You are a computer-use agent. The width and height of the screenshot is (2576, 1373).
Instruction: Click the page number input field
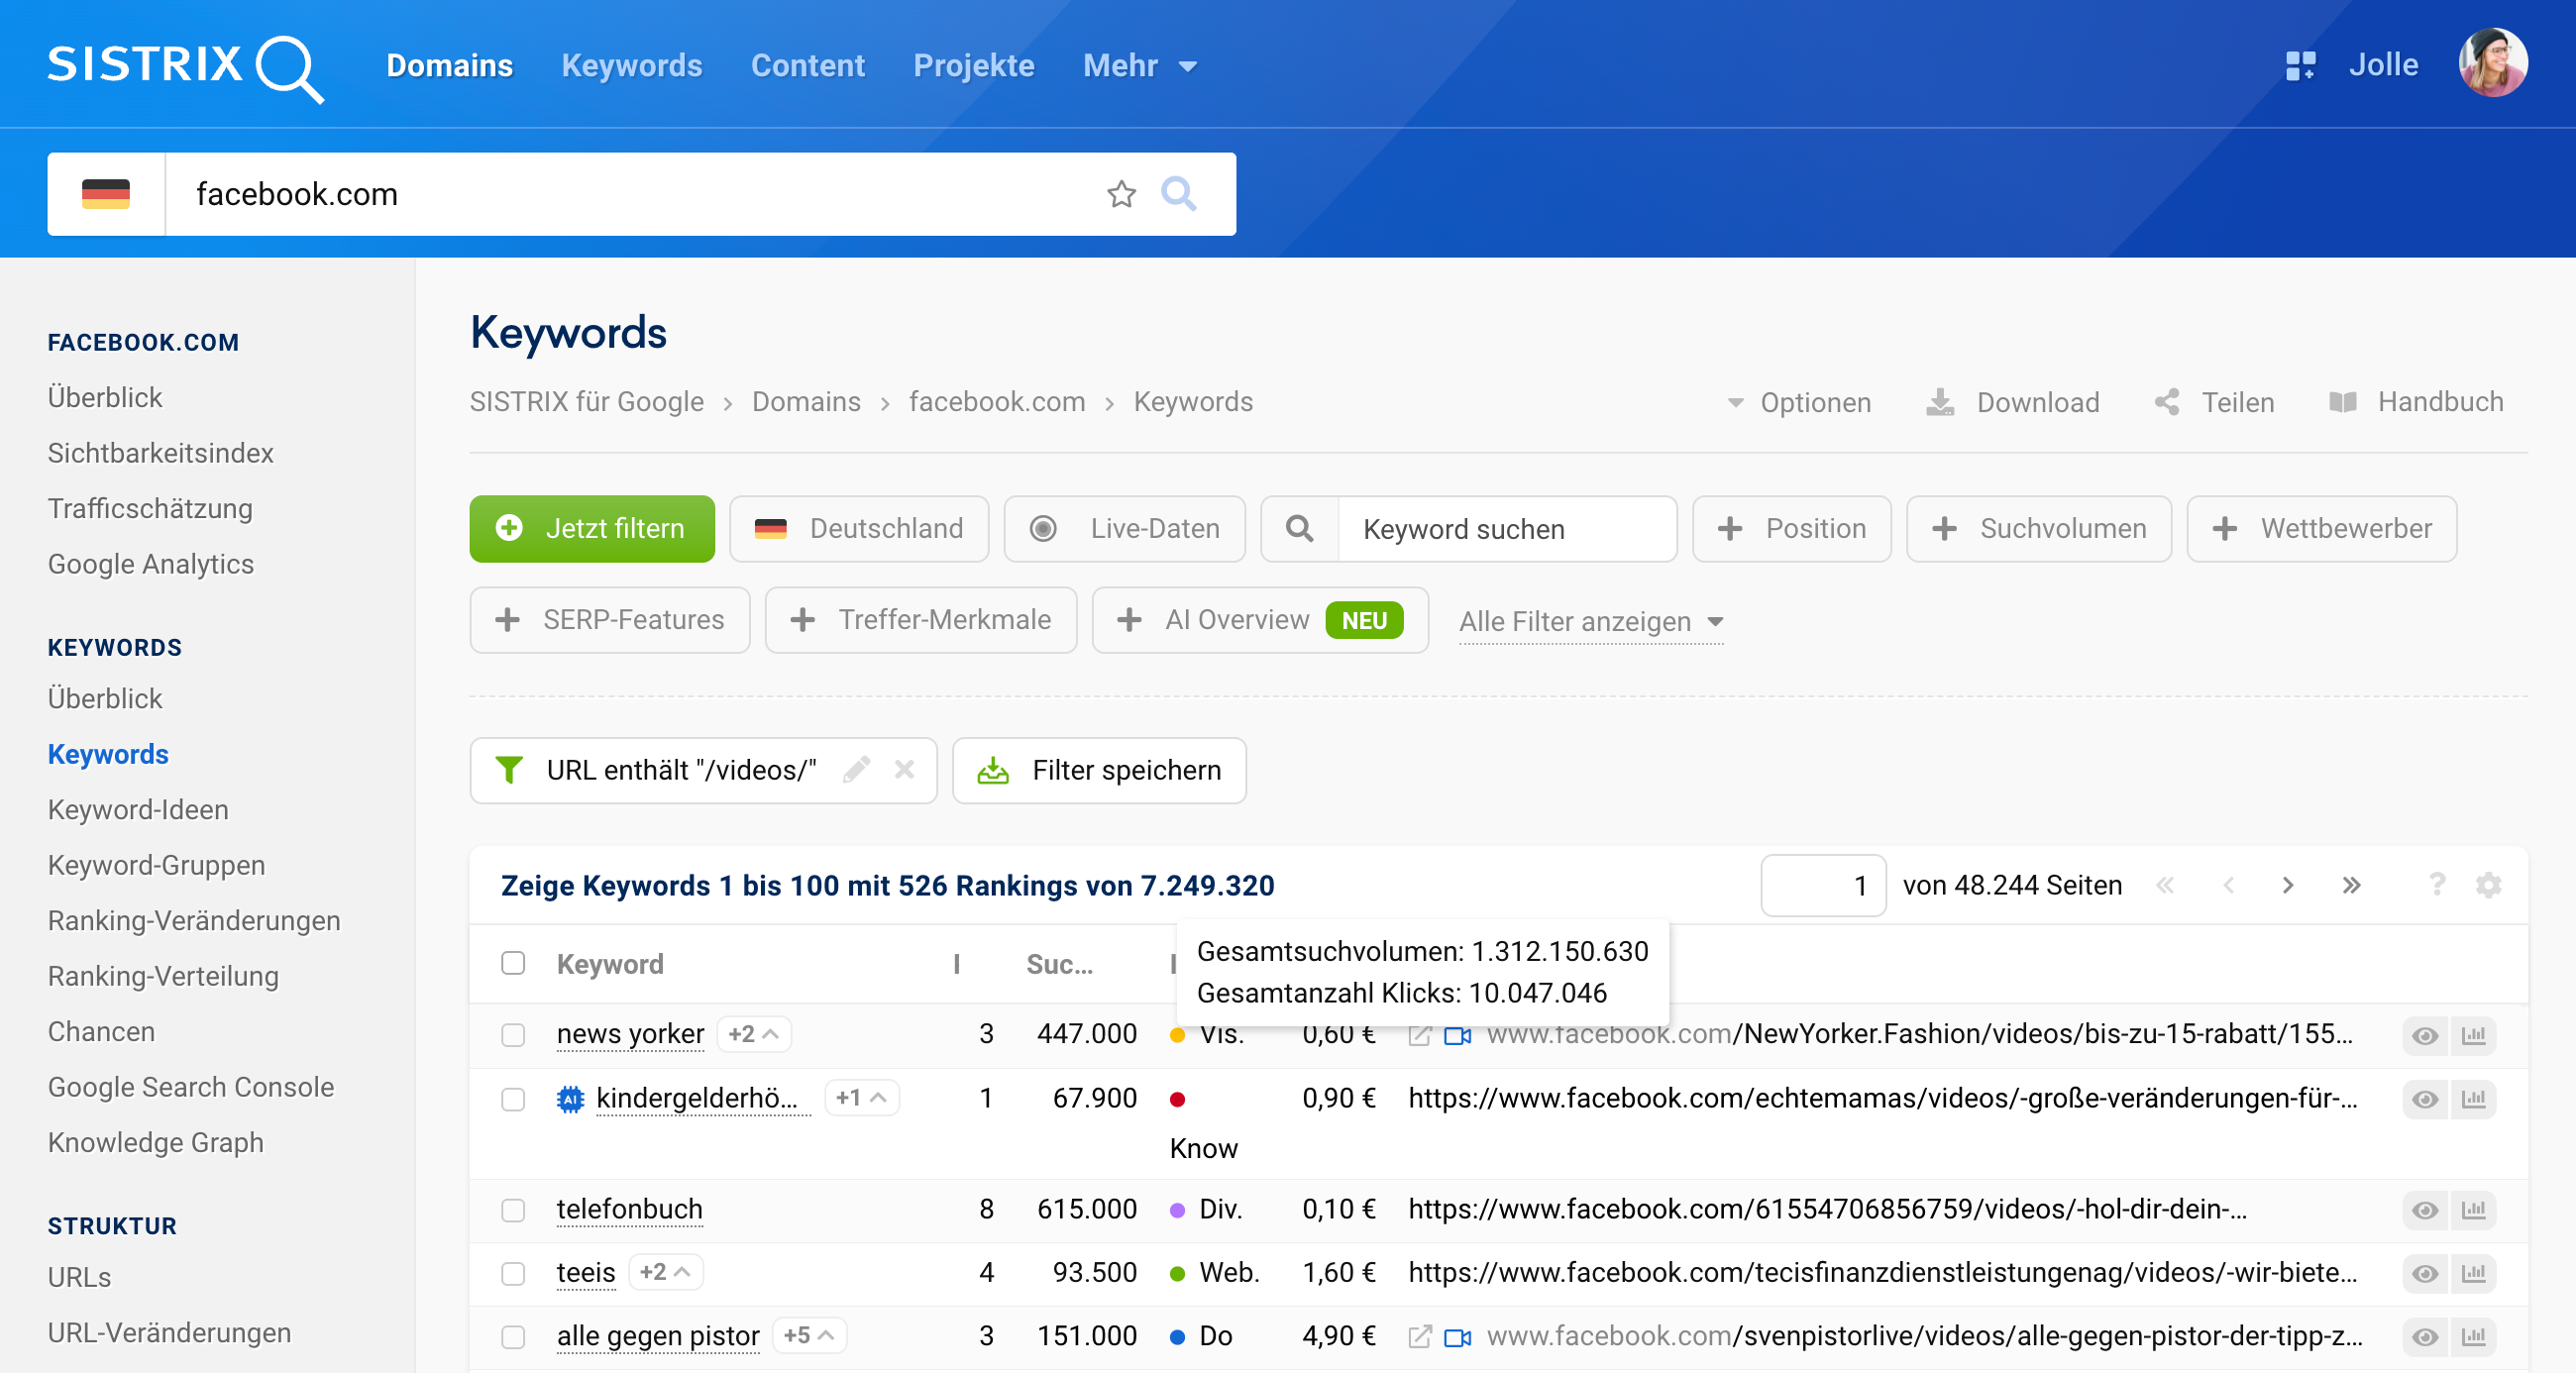coord(1822,885)
